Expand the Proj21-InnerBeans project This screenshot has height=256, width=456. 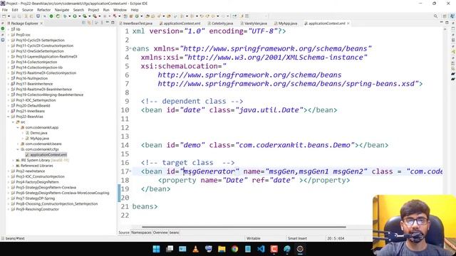9,111
